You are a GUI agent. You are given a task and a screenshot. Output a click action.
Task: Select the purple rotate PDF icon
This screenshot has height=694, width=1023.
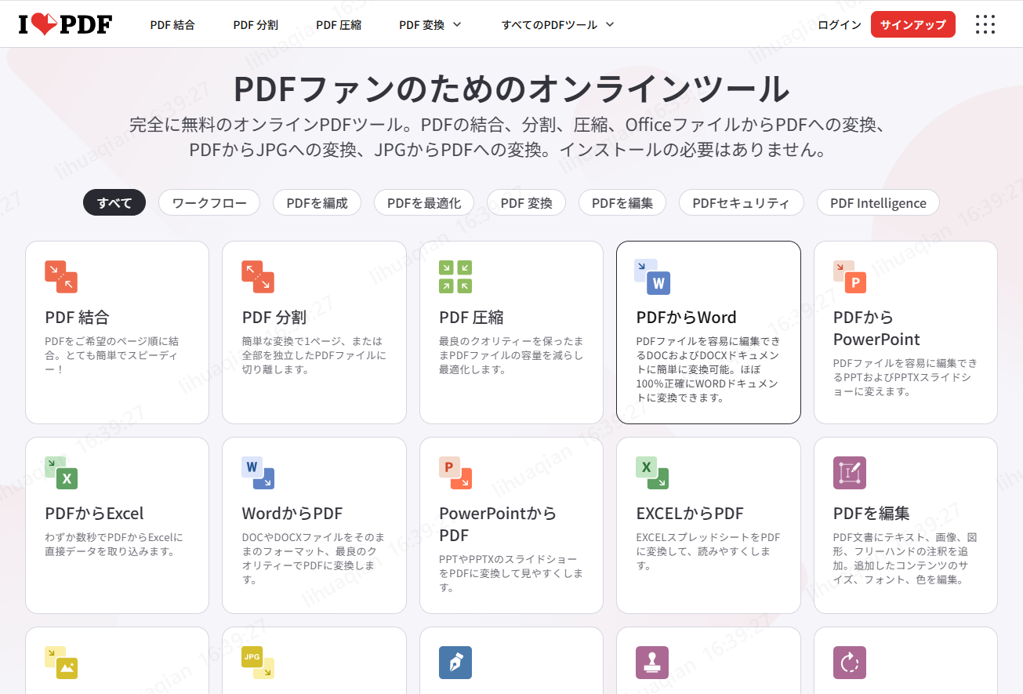pos(850,663)
